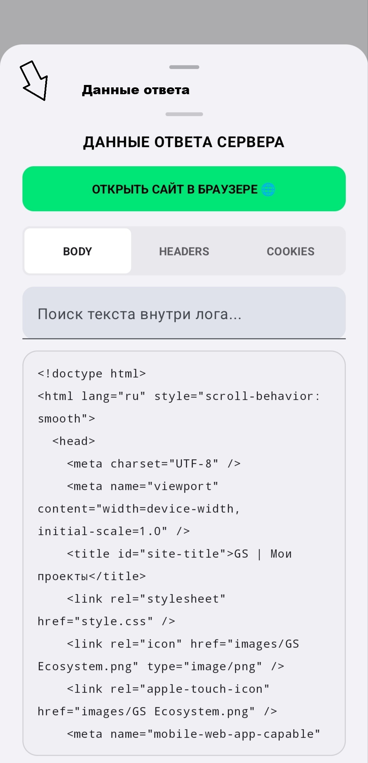
Task: Switch to the COOKIES tab
Action: [x=291, y=251]
